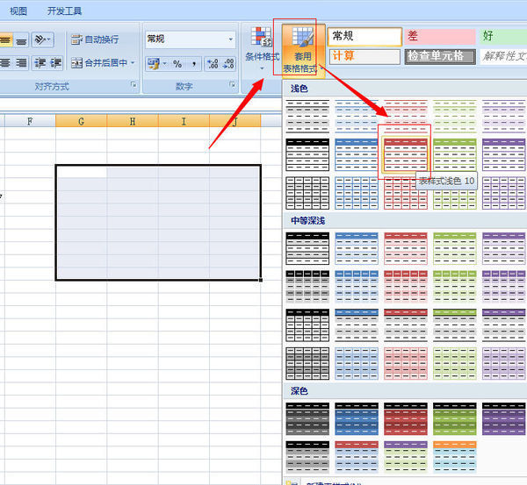Apply the 计算 cell style

(x=364, y=55)
